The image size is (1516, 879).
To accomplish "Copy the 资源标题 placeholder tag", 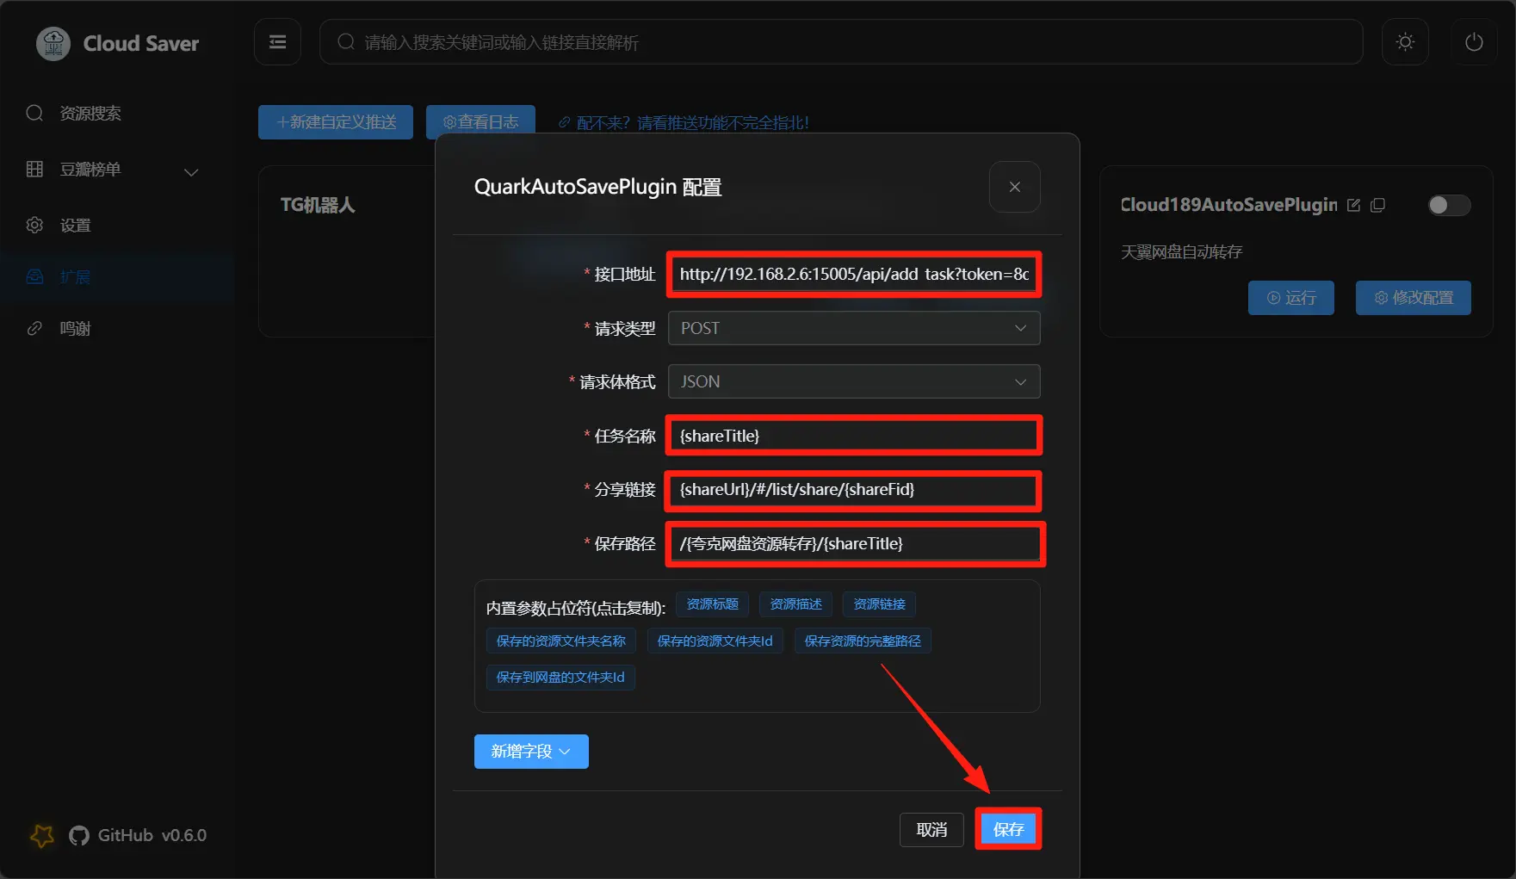I will point(712,604).
